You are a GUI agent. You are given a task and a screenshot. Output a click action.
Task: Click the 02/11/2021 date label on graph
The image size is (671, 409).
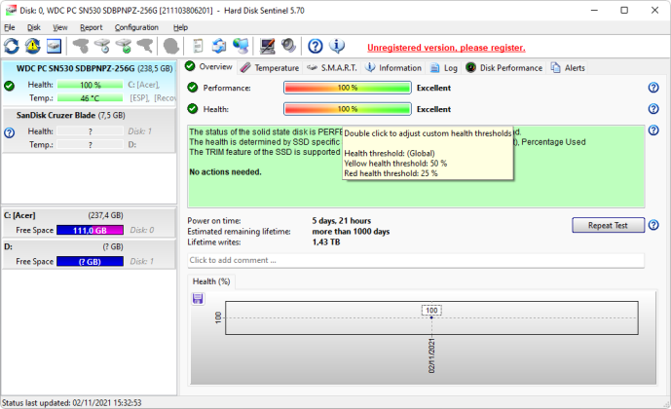tap(431, 355)
